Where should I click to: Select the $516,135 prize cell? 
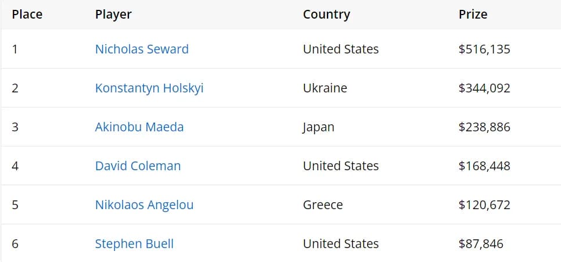click(484, 49)
